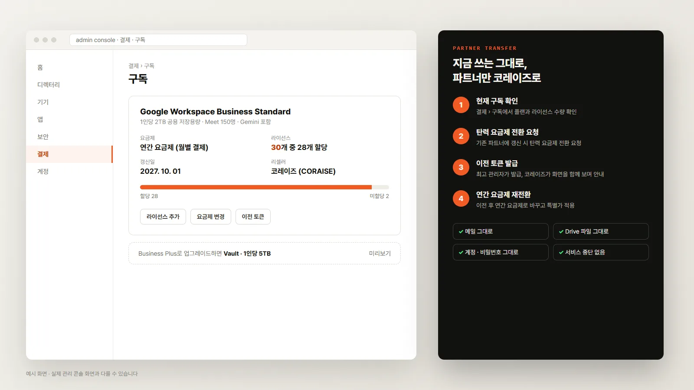Click the Business Plus upgrade banner text

[x=204, y=253]
